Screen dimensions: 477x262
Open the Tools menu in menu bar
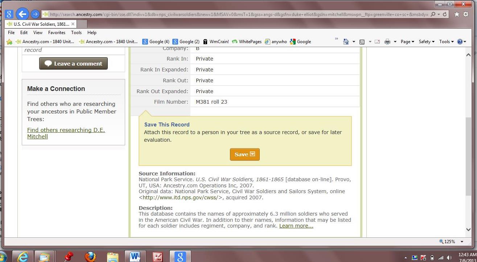pyautogui.click(x=76, y=33)
